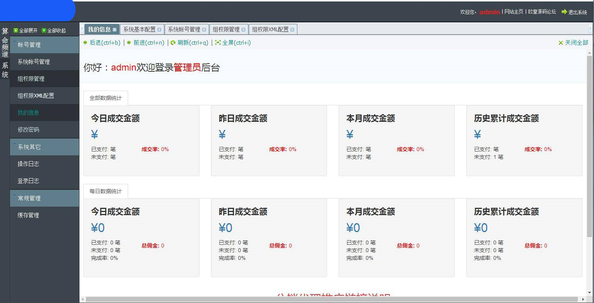Click the refresh icon in the toolbar
594x303 pixels.
pyautogui.click(x=172, y=43)
